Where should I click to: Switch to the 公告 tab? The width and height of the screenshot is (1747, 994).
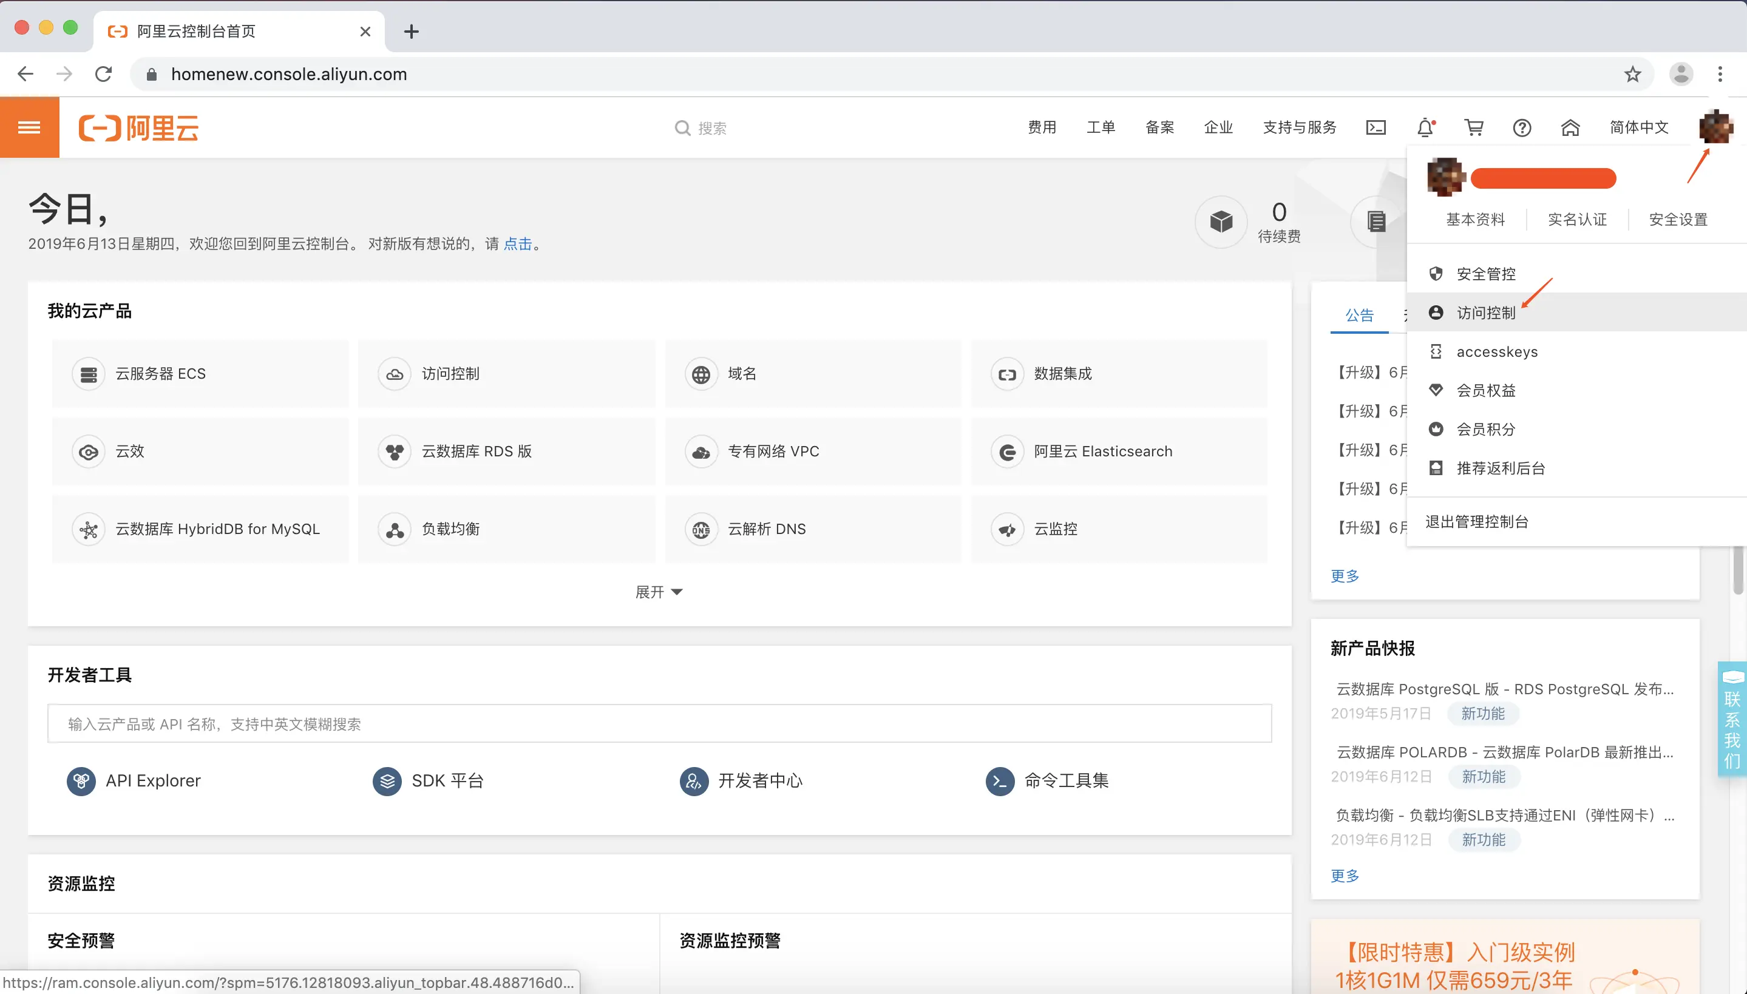(x=1359, y=316)
